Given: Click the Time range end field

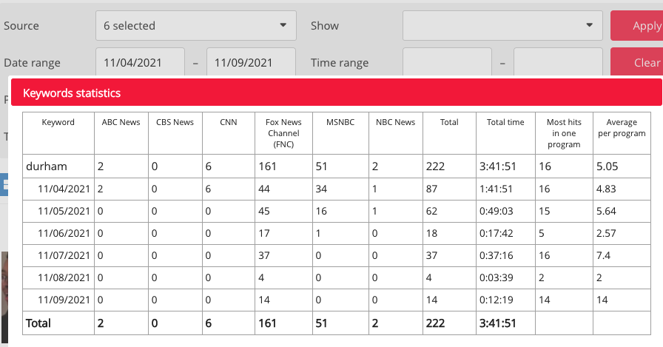Looking at the screenshot, I should (558, 62).
